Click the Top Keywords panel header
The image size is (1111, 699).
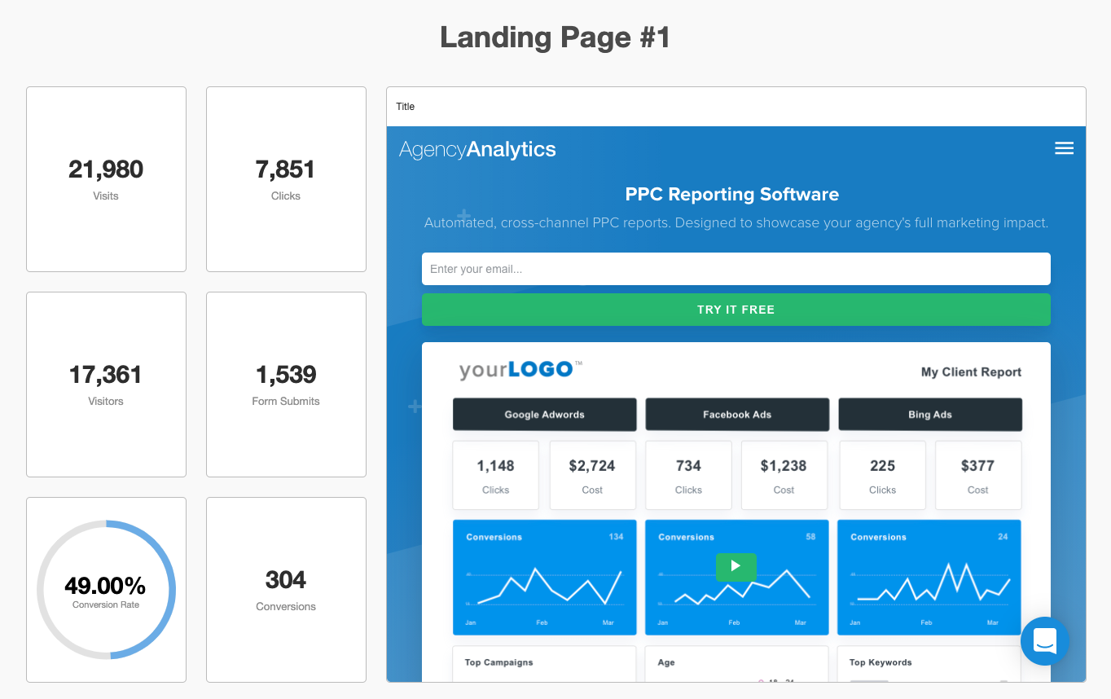coord(880,662)
